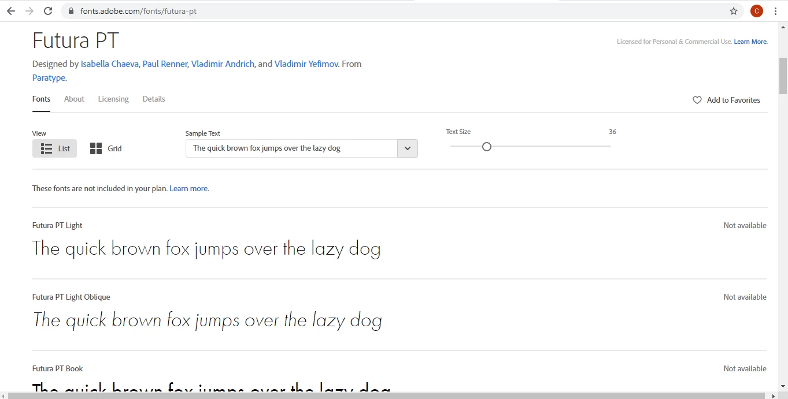The image size is (788, 399).
Task: Open Chrome three-dot menu
Action: click(775, 11)
